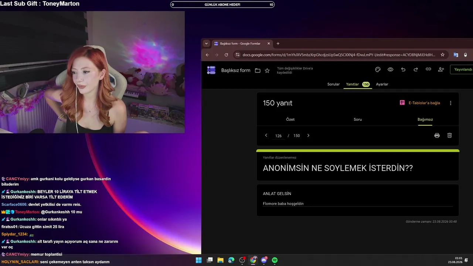Viewport: 473px width, 266px height.
Task: Click the chat username Scarface0606
Action: click(x=14, y=205)
